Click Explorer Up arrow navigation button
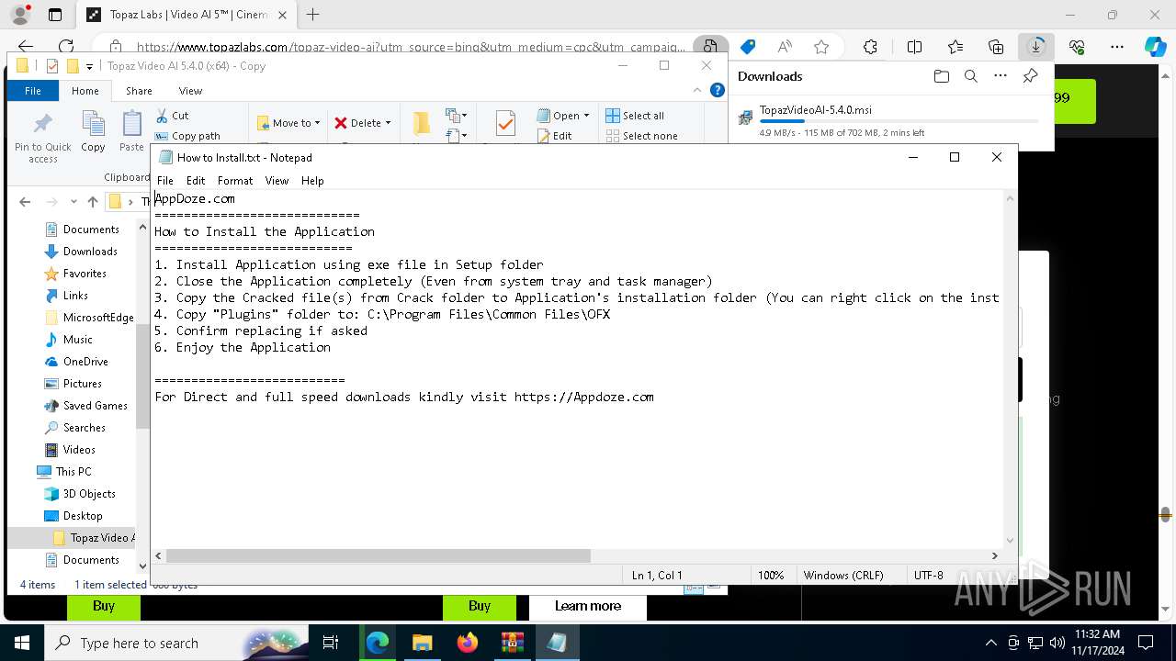Image resolution: width=1176 pixels, height=661 pixels. [x=92, y=202]
